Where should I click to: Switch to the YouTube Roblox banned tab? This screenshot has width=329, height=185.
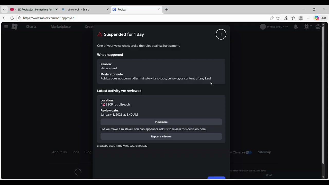click(34, 10)
